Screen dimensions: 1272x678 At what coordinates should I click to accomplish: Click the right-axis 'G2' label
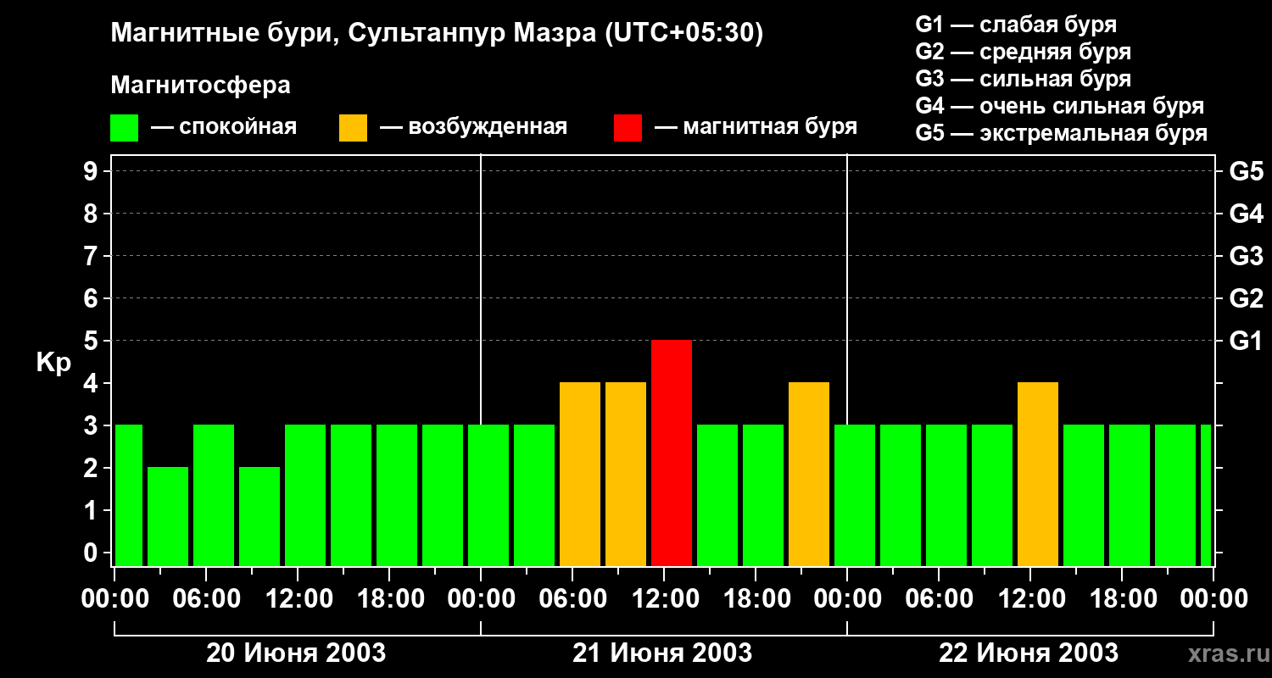click(1246, 299)
